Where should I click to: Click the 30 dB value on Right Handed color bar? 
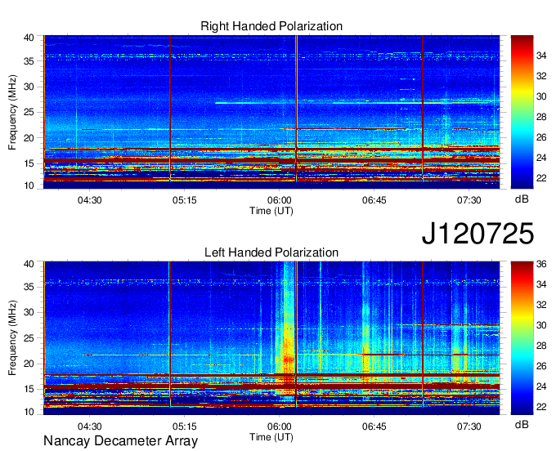point(541,96)
